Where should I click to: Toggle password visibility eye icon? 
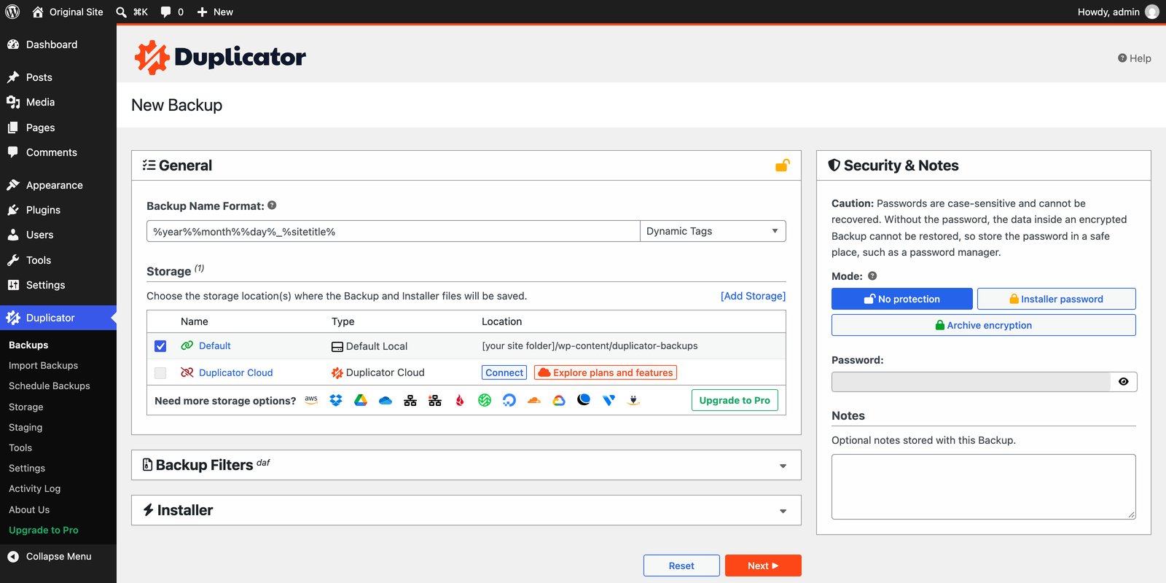coord(1124,382)
